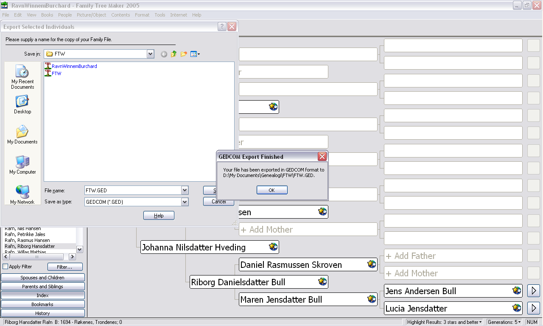
Task: Open Desktop shortcut in places bar
Action: (22, 104)
